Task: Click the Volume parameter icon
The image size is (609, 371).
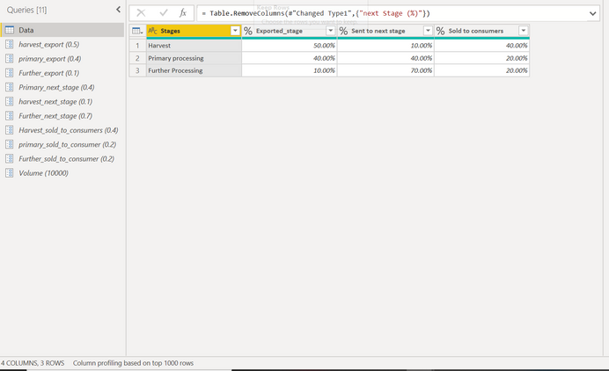Action: click(x=10, y=173)
